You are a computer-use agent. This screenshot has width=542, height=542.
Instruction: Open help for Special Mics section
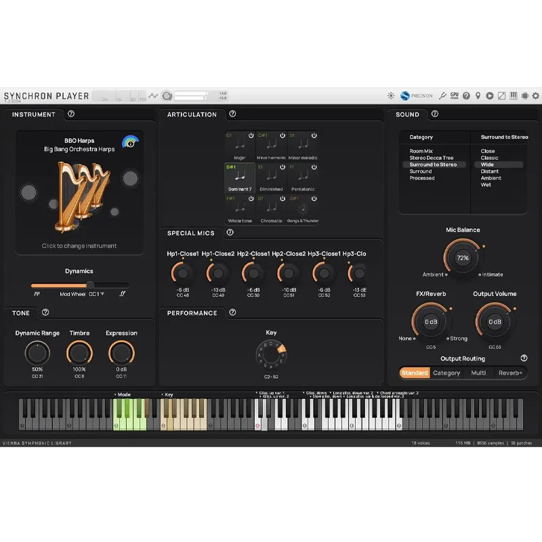coord(230,232)
